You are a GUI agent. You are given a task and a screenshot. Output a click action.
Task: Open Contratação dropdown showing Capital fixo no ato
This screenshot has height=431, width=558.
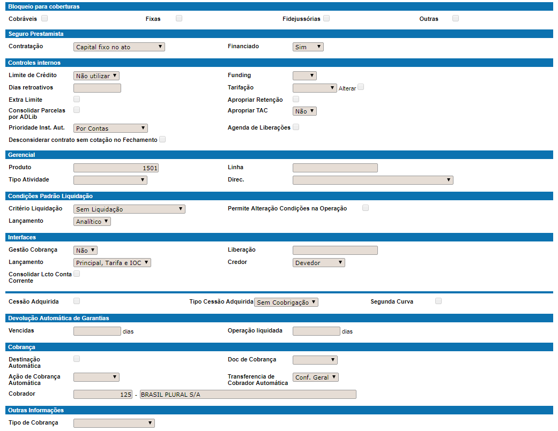pyautogui.click(x=119, y=47)
